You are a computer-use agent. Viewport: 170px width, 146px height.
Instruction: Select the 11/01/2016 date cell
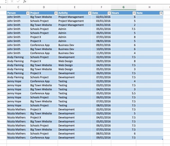click(x=101, y=53)
